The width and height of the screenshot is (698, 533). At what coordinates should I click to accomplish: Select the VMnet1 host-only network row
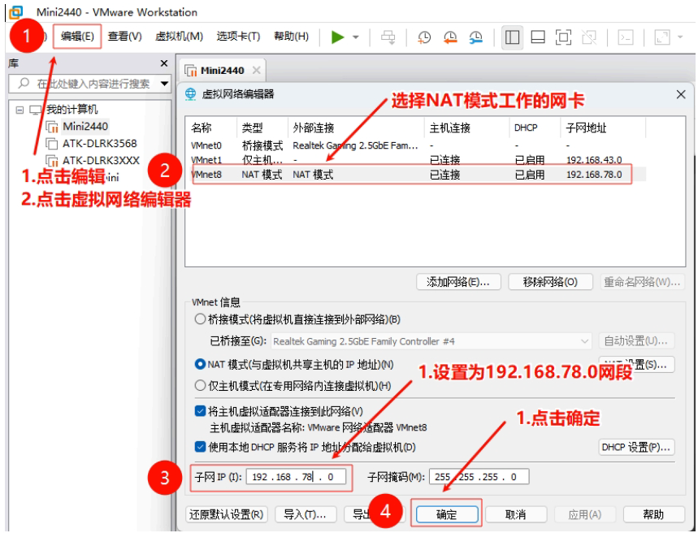(416, 160)
